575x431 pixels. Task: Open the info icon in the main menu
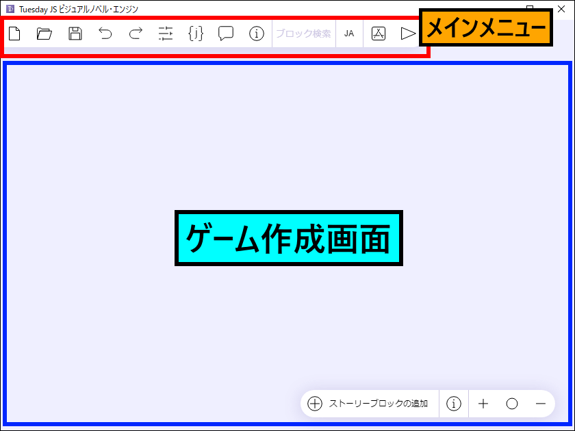point(257,34)
